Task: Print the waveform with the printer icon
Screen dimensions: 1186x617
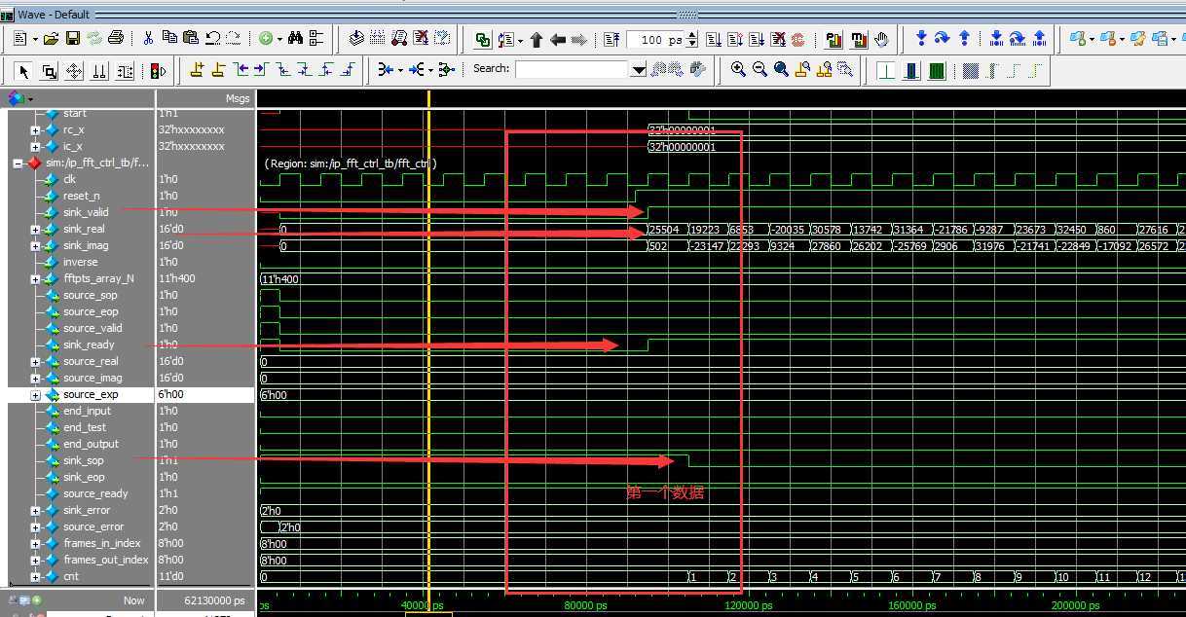Action: 116,39
